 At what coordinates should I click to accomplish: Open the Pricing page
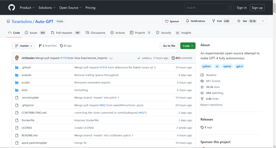pyautogui.click(x=90, y=8)
